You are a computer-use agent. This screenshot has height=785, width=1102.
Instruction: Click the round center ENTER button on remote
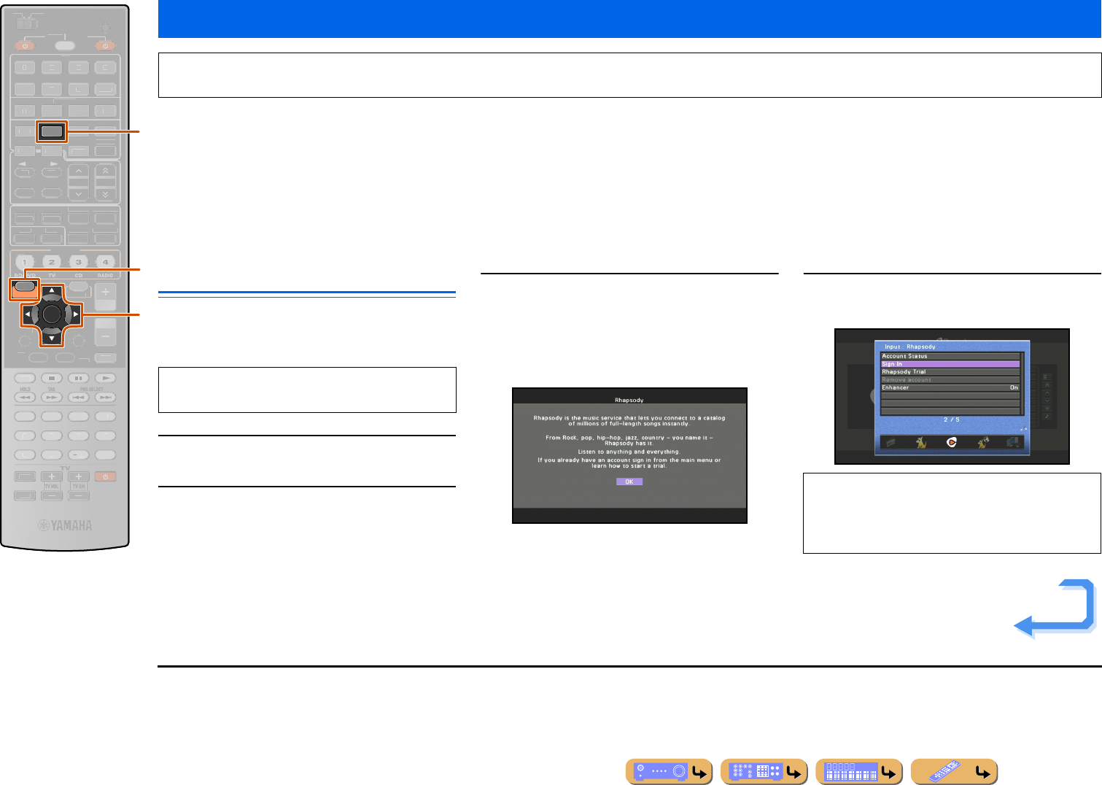(x=51, y=314)
